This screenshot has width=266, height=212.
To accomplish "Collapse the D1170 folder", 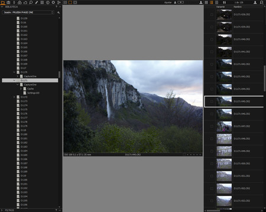I will [x=14, y=72].
